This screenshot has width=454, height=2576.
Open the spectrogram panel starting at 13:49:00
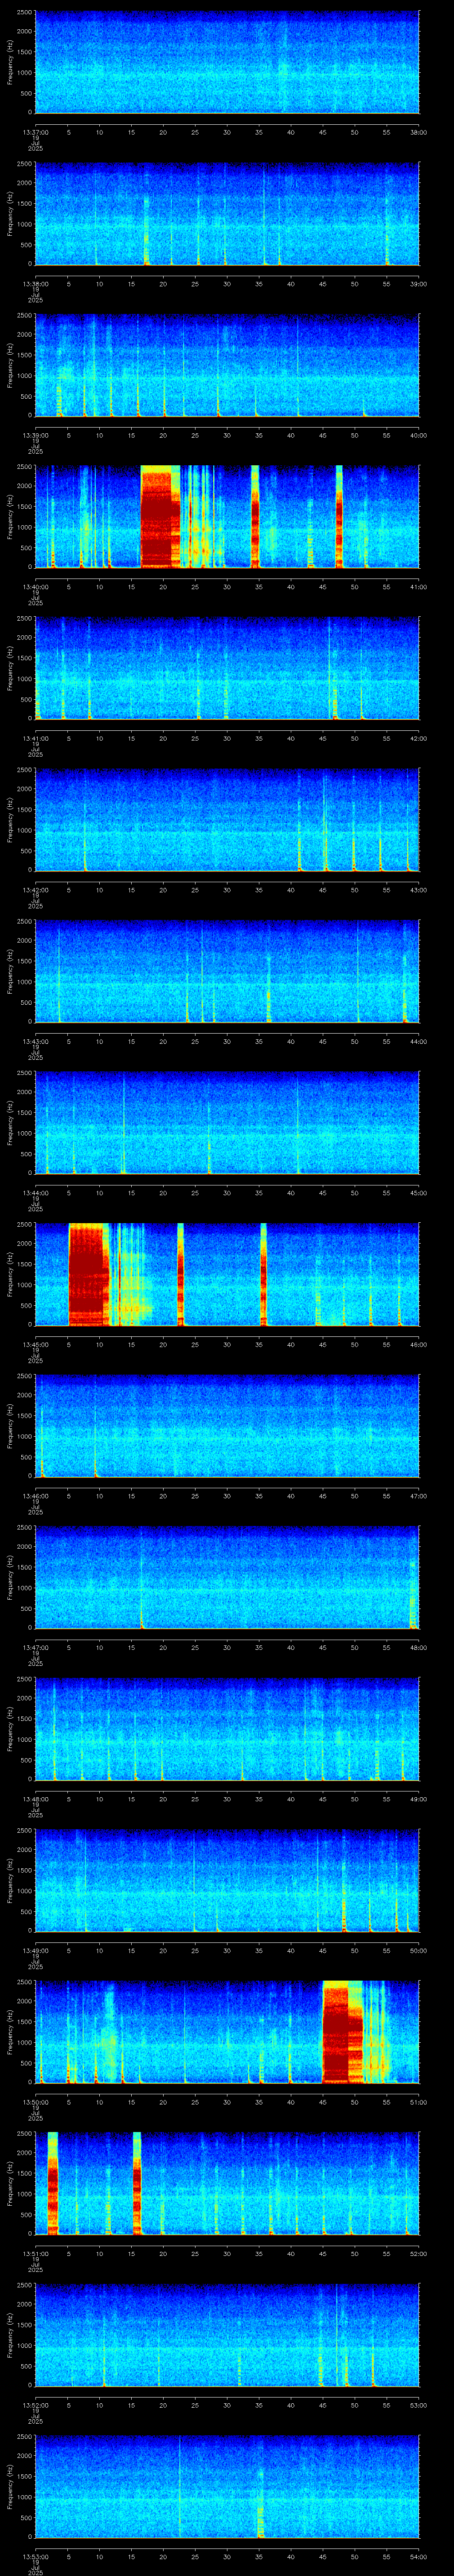[x=227, y=1880]
